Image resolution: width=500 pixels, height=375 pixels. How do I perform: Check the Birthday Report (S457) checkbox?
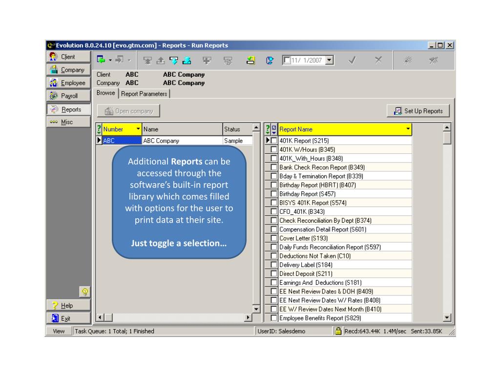pos(274,193)
